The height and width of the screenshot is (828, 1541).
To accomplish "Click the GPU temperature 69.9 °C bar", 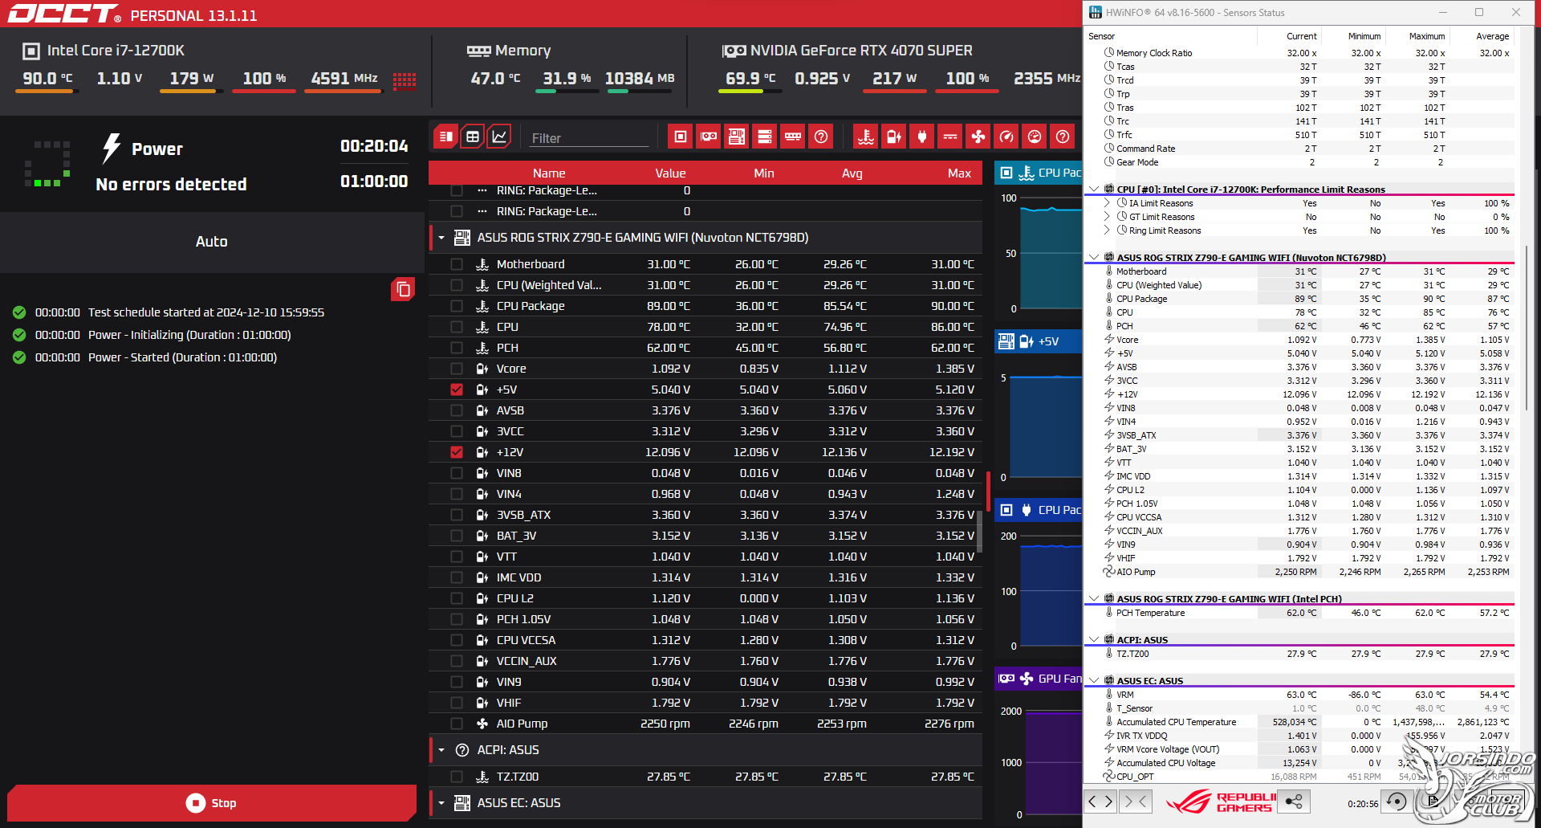I will click(x=750, y=92).
